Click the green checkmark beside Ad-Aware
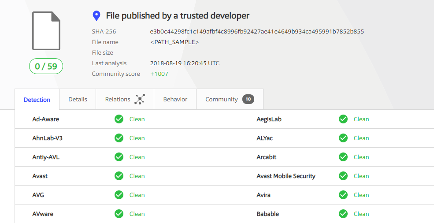Screen dimensions: 434x223 tap(119, 119)
